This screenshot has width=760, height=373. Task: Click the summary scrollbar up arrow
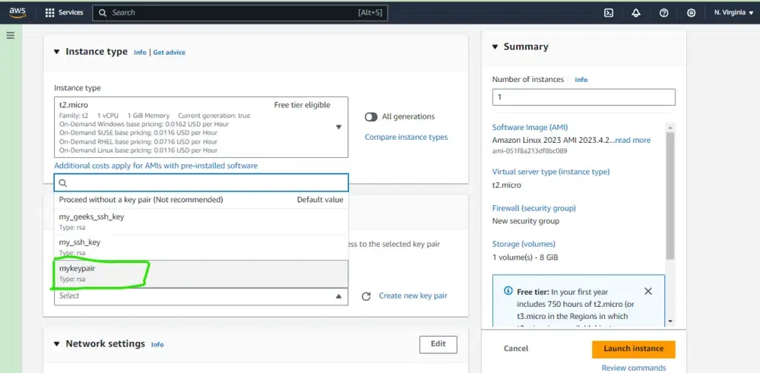click(670, 128)
